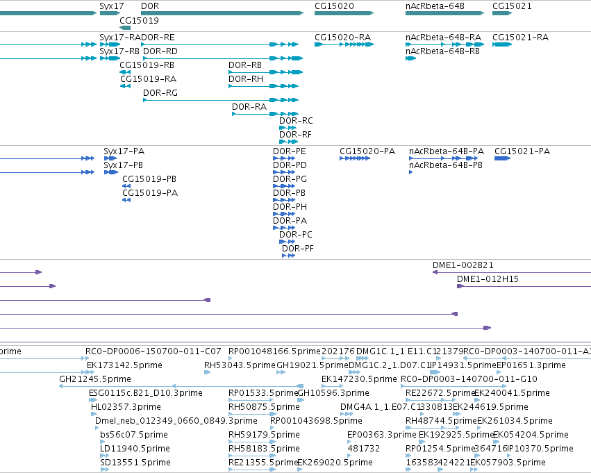
Task: Click the CG15020 gene bar
Action: coord(344,13)
